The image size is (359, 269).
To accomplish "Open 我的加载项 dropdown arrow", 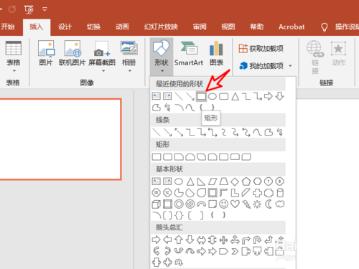I will [x=290, y=66].
